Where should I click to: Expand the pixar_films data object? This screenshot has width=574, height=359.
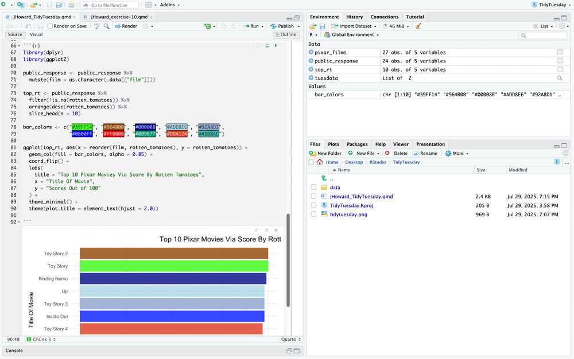(x=311, y=52)
